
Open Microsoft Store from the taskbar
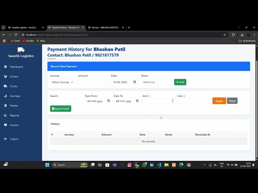(x=107, y=165)
